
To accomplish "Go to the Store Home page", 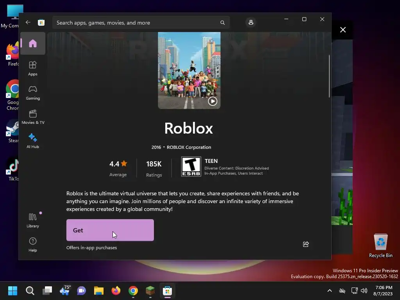I will 33,43.
